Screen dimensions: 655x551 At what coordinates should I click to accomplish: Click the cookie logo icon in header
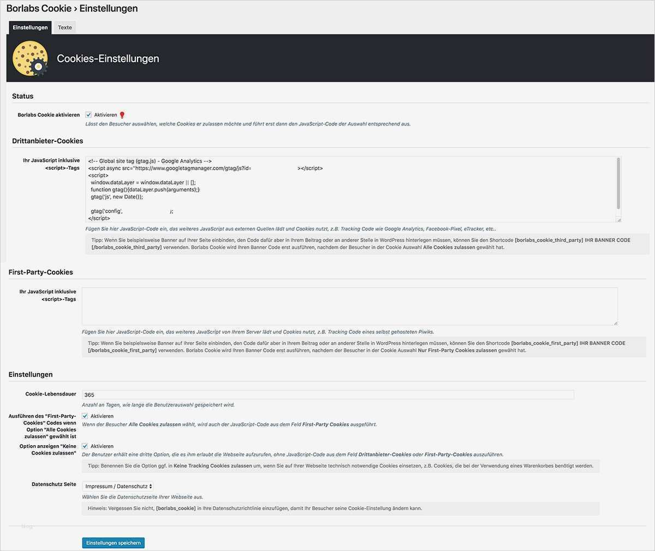(x=31, y=59)
